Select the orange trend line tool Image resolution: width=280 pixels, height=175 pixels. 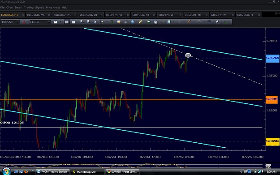pyautogui.click(x=189, y=22)
